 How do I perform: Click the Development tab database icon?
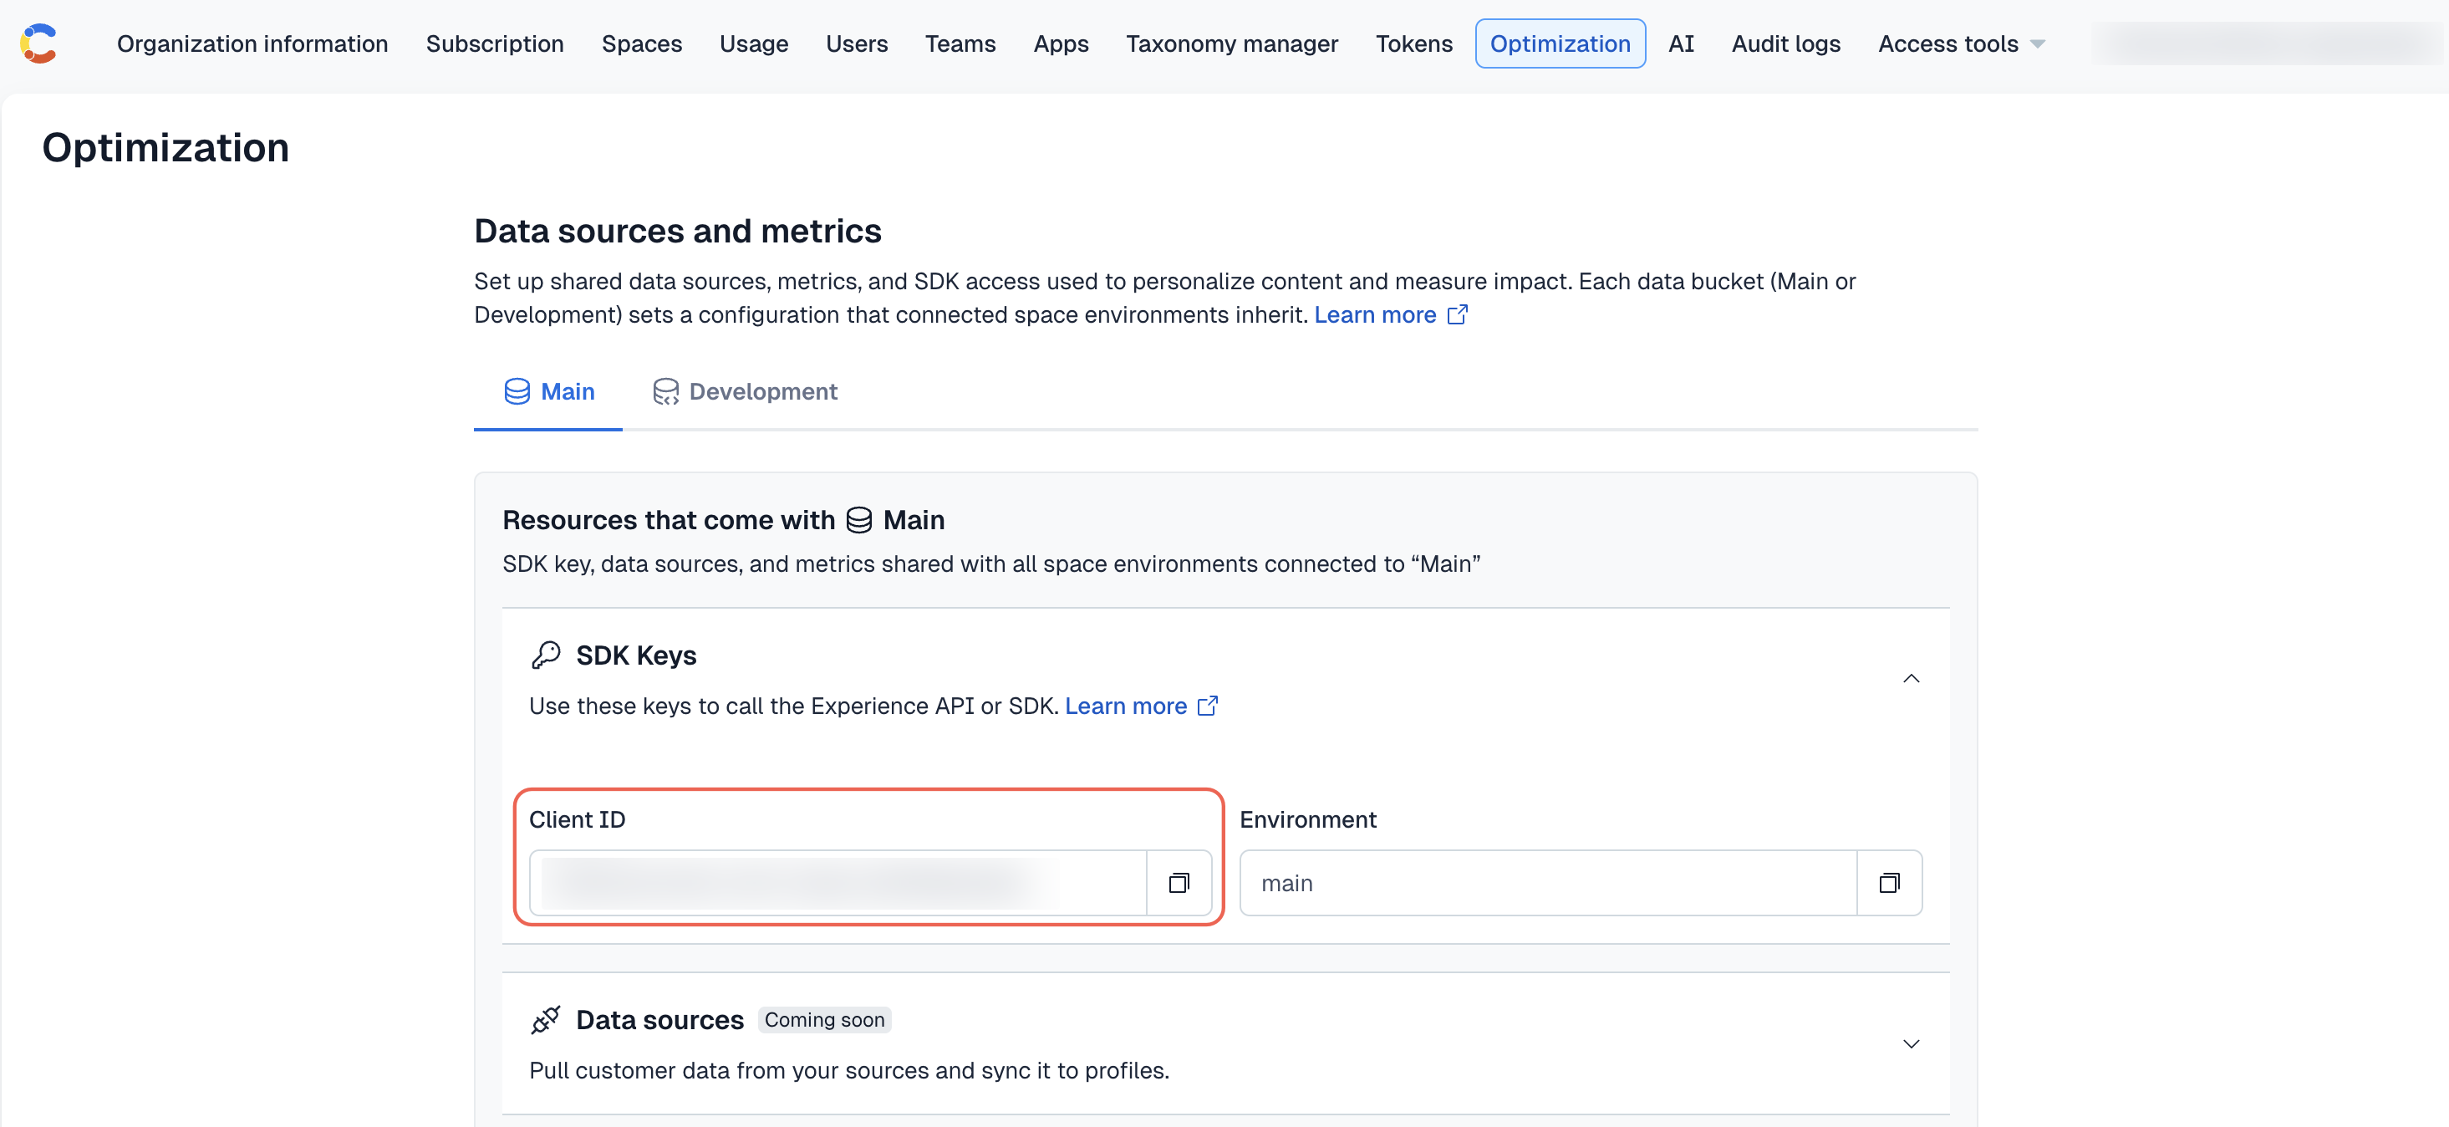click(665, 392)
